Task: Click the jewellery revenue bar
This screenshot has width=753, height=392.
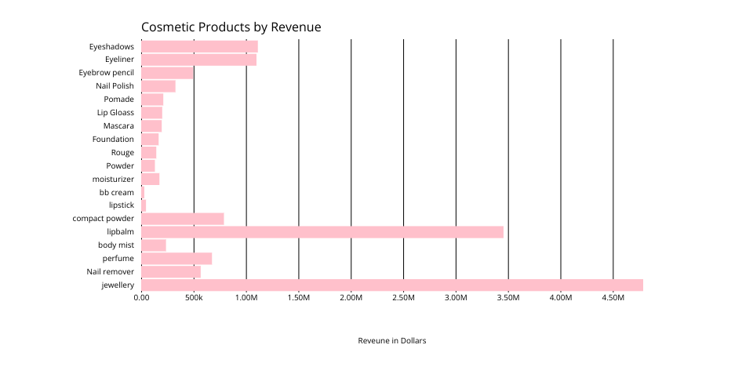Action: (x=391, y=285)
